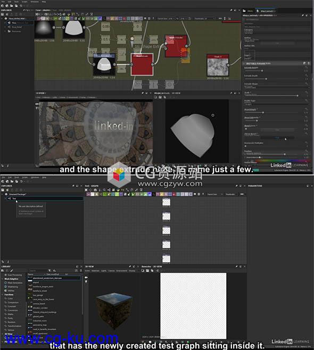Select Clouds 2 node in top graph
The image size is (314, 350).
(x=218, y=66)
